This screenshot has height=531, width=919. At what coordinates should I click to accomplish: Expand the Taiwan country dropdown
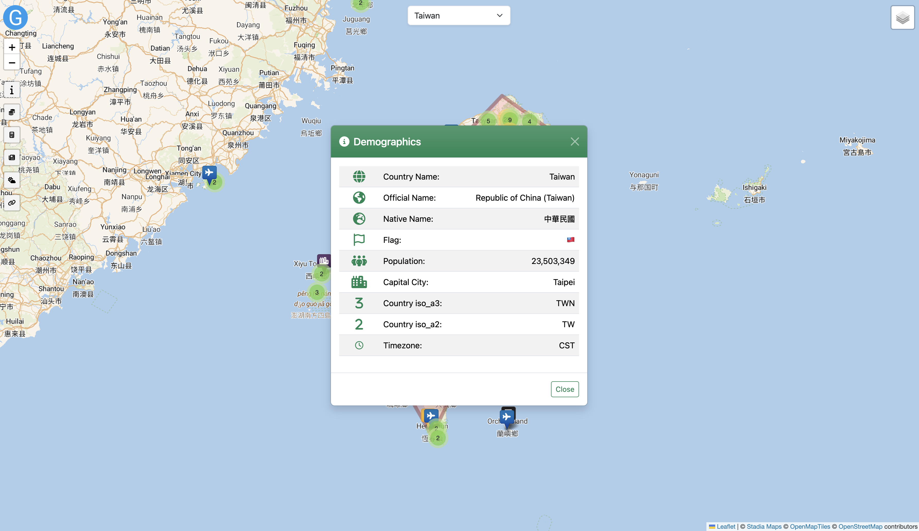point(458,16)
